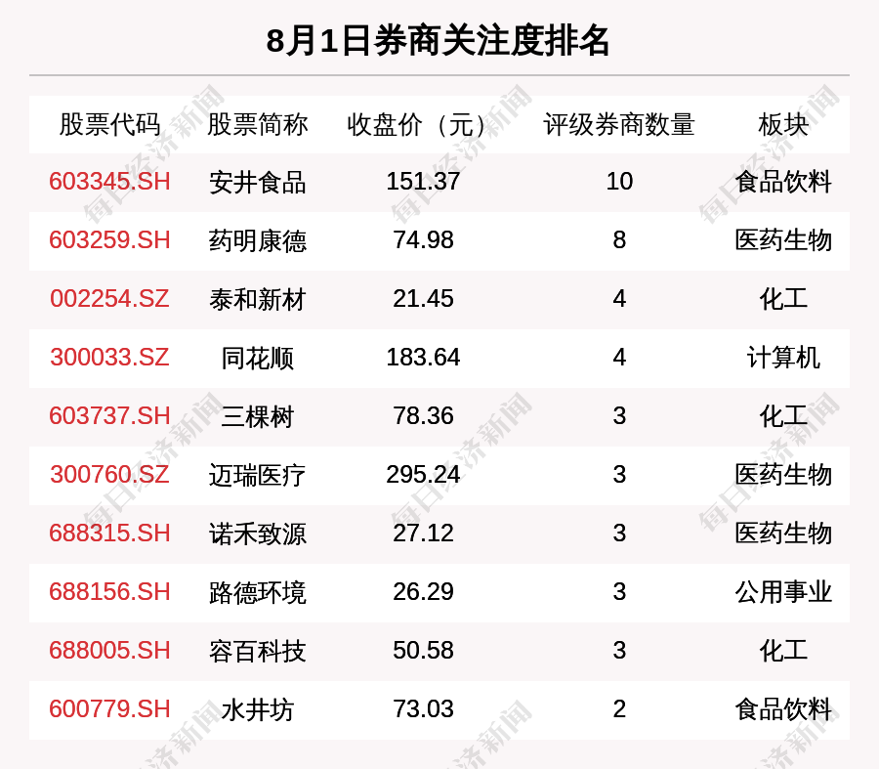Select stock name 容百科技
The image size is (879, 769).
coord(257,652)
